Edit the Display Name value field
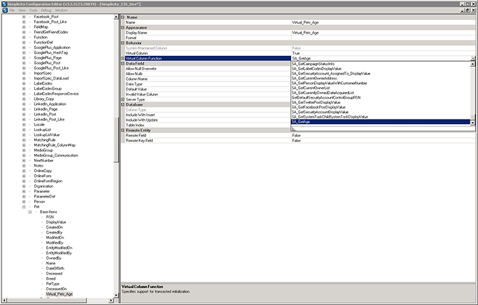The image size is (478, 305). tap(383, 33)
